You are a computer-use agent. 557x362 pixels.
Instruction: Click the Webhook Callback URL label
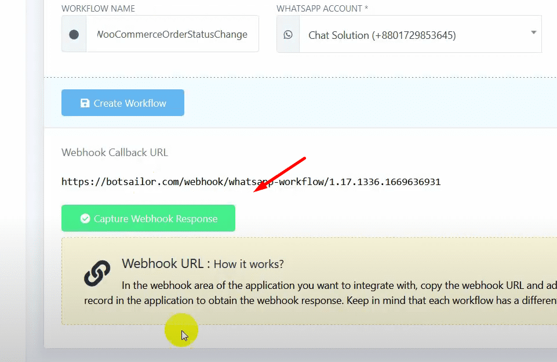pos(115,153)
